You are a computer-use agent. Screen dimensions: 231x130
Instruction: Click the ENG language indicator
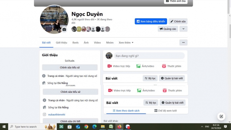(207, 127)
